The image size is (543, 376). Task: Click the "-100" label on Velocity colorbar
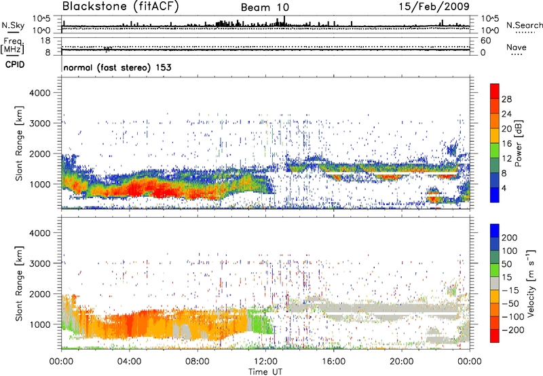click(x=513, y=317)
